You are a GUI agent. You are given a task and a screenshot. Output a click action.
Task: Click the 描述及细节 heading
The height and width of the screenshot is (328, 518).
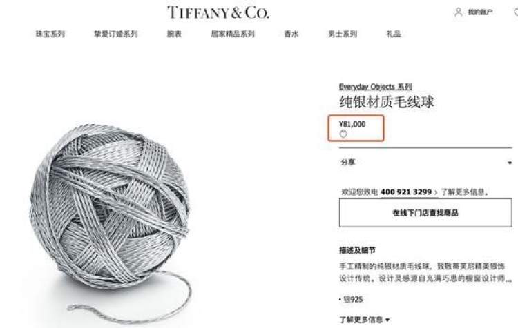click(x=357, y=250)
